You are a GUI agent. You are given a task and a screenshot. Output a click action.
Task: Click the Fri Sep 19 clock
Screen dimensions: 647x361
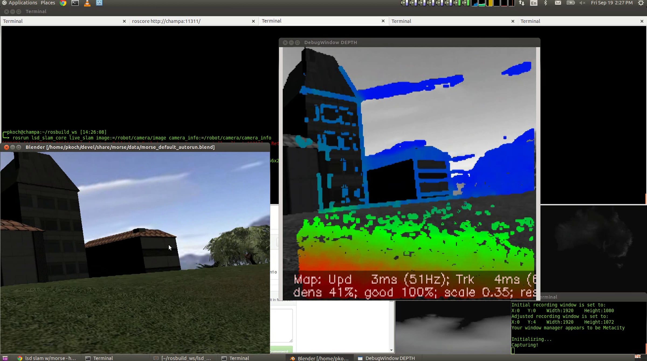[611, 3]
